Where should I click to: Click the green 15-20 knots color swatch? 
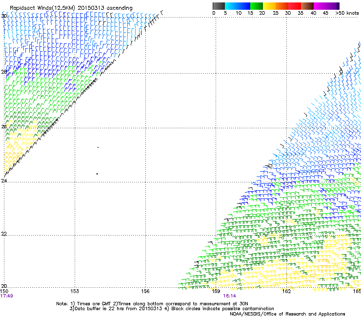point(257,6)
